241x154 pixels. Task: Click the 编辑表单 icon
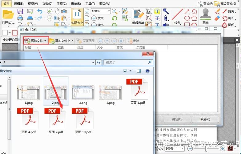click(x=138, y=17)
